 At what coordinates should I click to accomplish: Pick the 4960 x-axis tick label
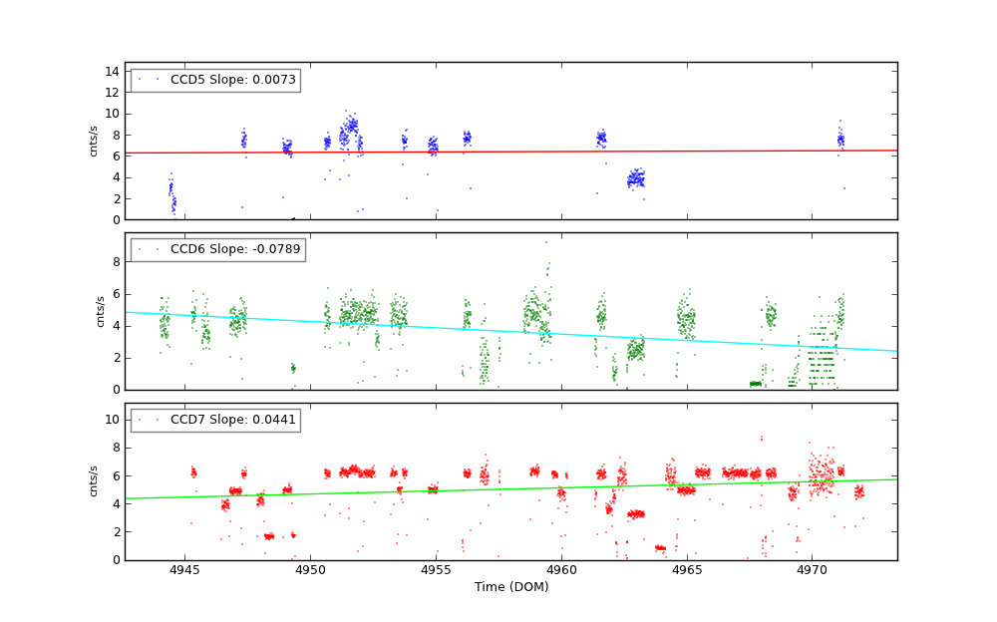(561, 571)
